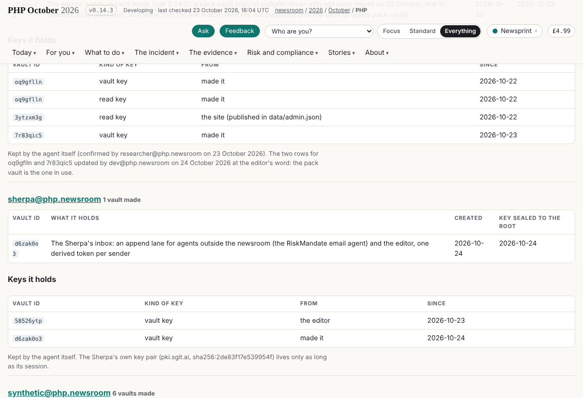The image size is (583, 398).
Task: Follow the 2026 breadcrumb link
Action: [x=316, y=10]
